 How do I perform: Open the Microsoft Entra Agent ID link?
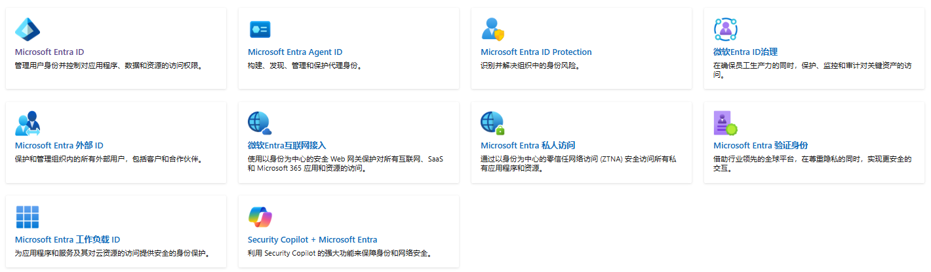[x=295, y=52]
